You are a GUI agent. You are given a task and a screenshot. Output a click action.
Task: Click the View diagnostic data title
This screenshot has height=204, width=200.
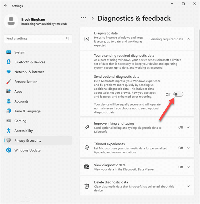tap(110, 165)
